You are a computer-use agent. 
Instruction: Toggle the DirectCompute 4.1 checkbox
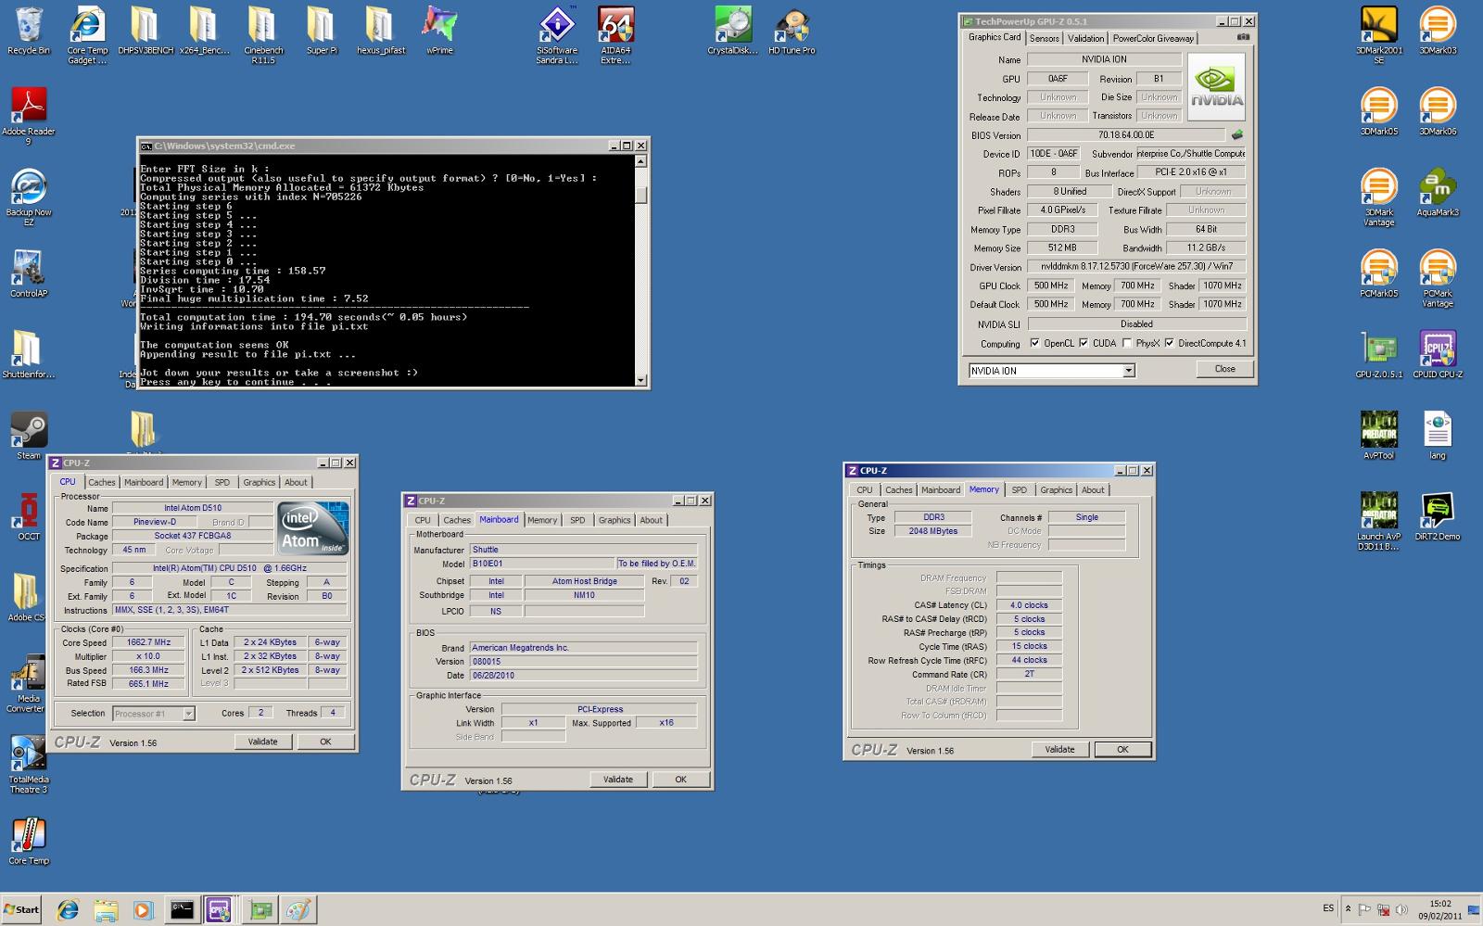pyautogui.click(x=1170, y=343)
